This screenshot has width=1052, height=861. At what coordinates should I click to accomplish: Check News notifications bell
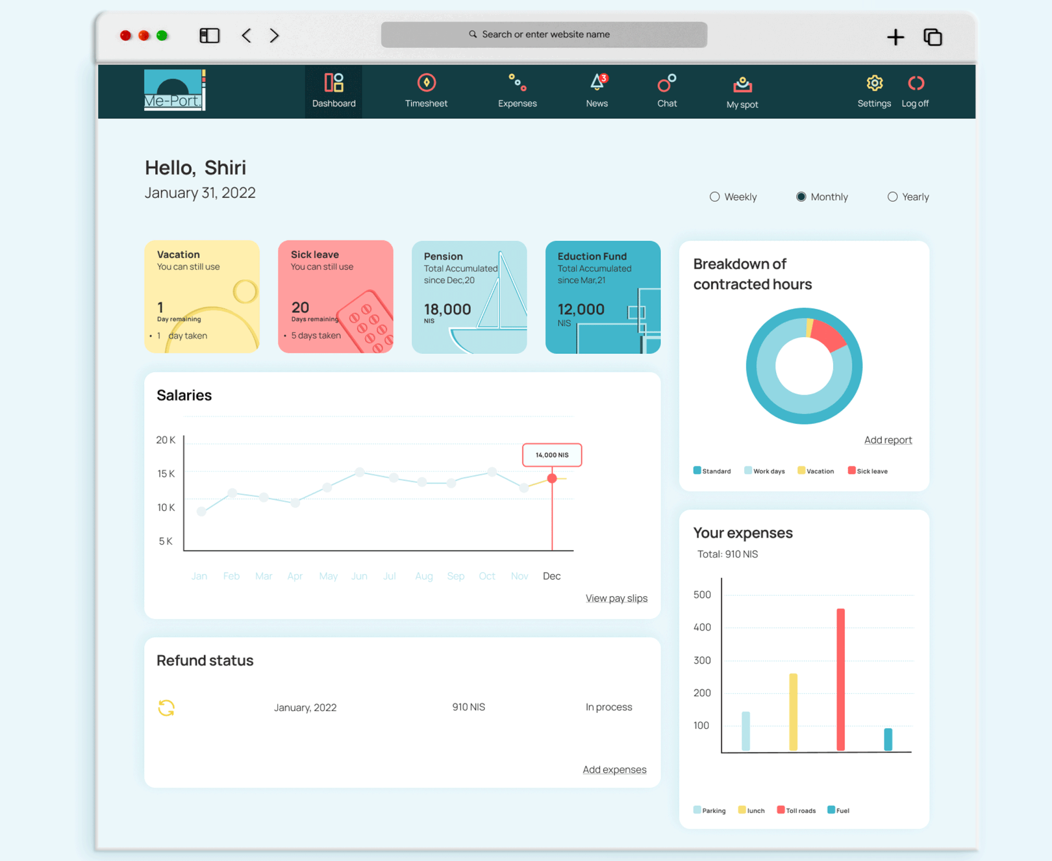[x=597, y=83]
